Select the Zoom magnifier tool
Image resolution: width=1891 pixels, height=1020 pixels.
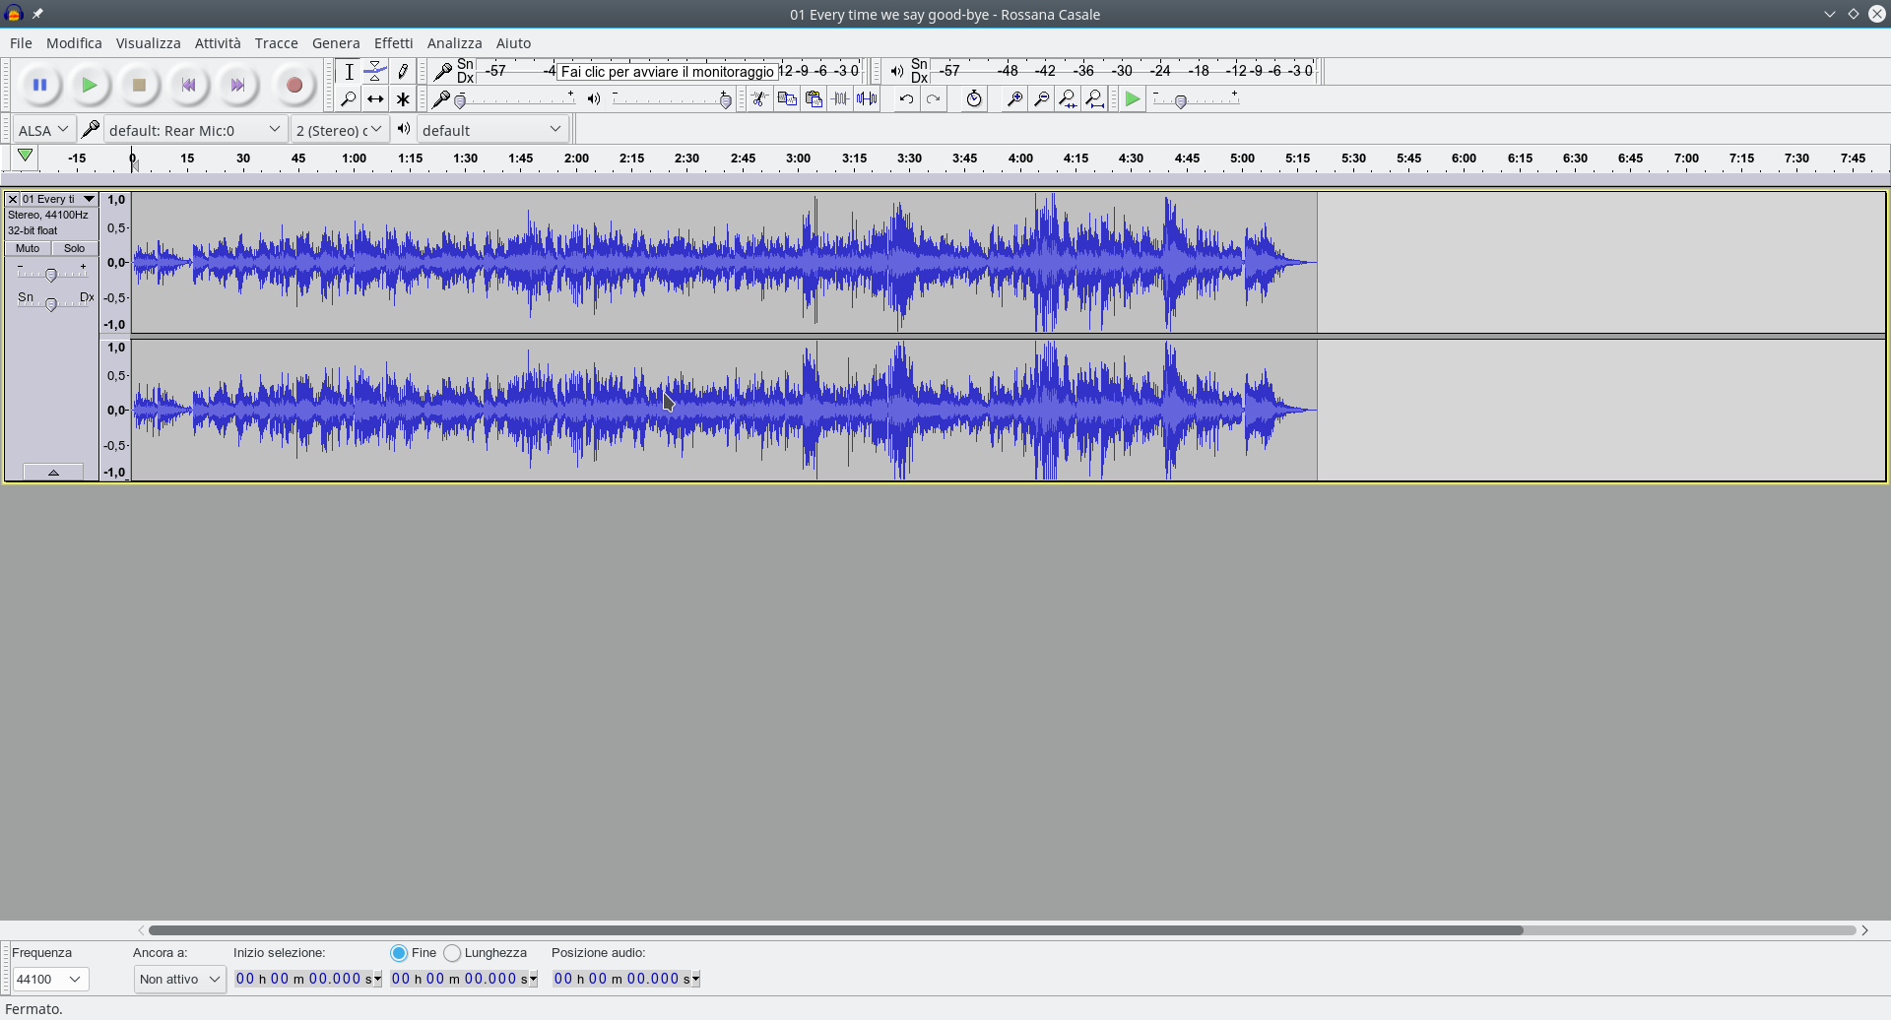349,98
